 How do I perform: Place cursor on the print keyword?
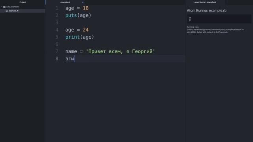tap(72, 37)
